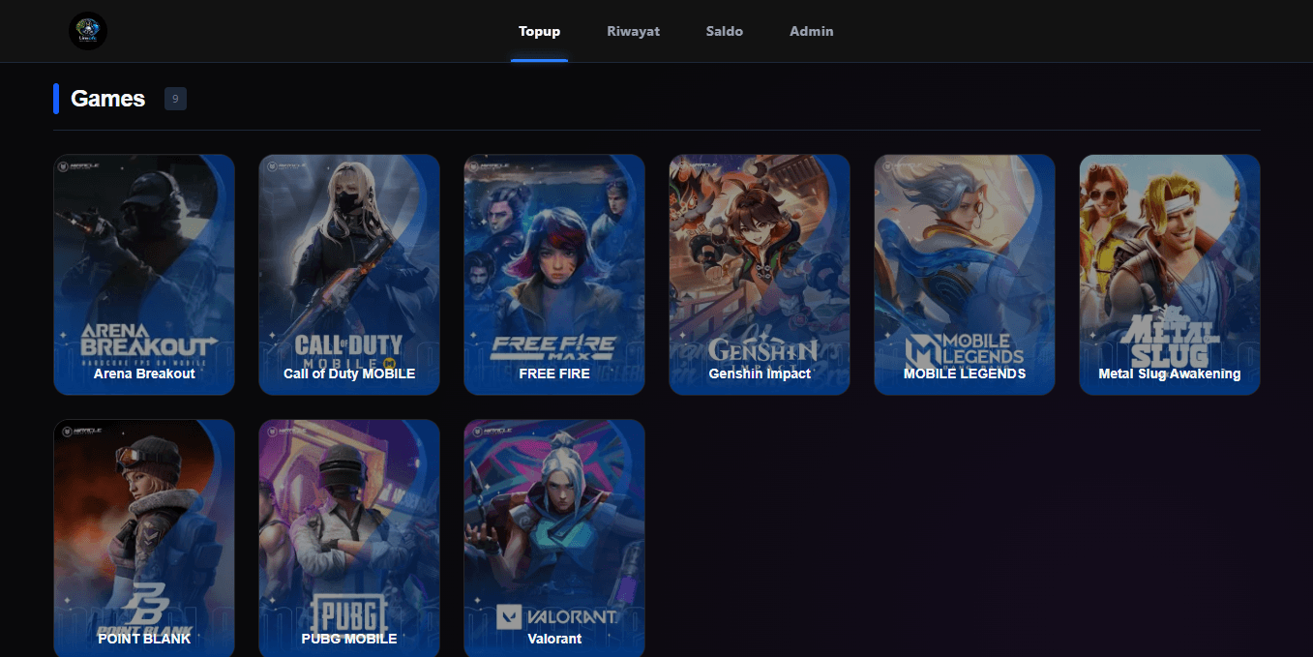Switch to the Topup tab
Image resolution: width=1313 pixels, height=657 pixels.
tap(539, 31)
